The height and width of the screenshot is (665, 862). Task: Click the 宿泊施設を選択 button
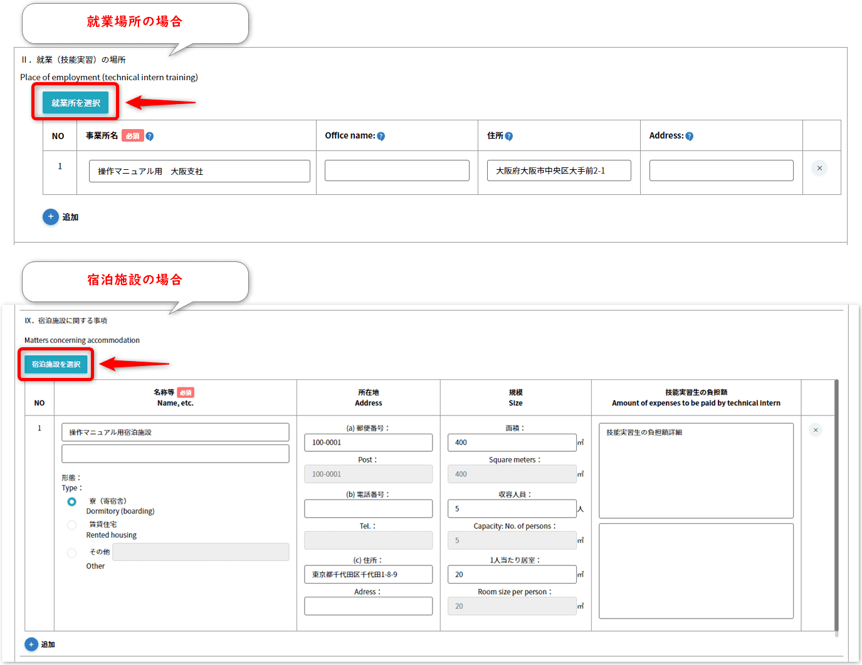[x=56, y=364]
